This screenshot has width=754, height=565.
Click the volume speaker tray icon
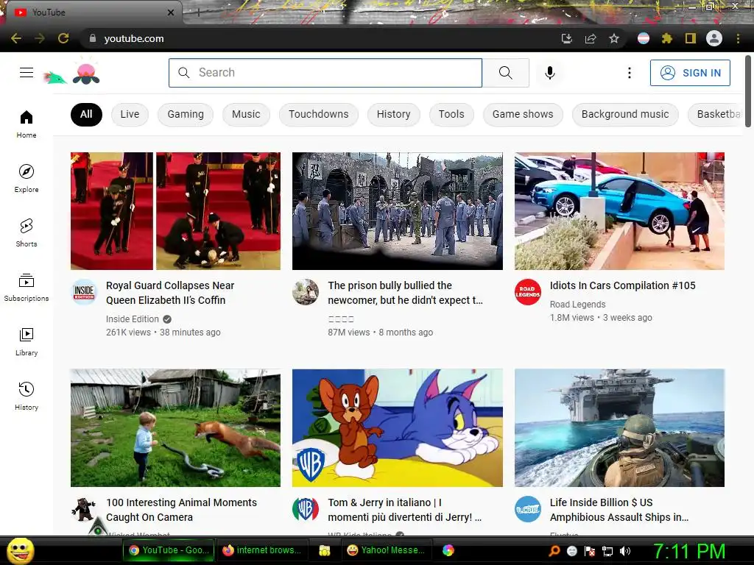(x=624, y=551)
